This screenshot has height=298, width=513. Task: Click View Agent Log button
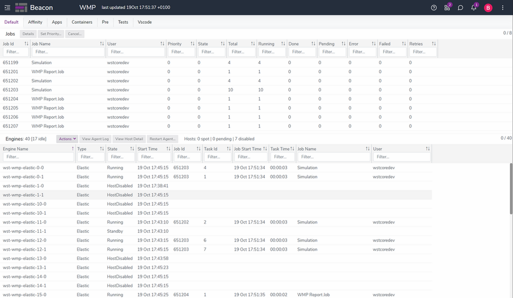click(x=95, y=139)
